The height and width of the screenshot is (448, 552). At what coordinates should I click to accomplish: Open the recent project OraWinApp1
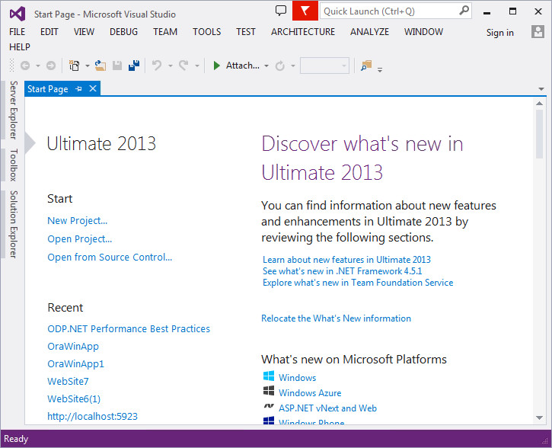tap(75, 364)
